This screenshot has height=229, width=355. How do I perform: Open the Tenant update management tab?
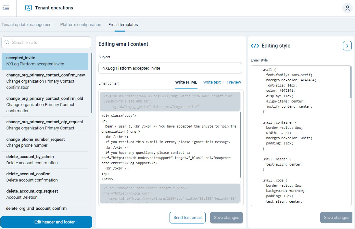(27, 24)
